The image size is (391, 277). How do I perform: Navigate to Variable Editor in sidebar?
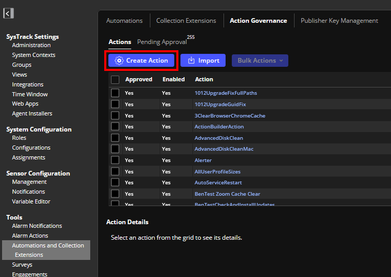click(31, 201)
